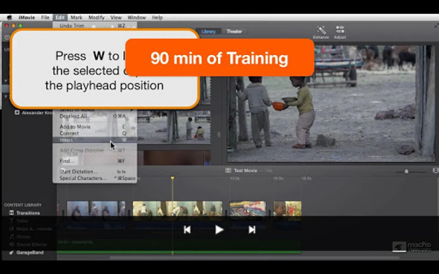
Task: Skip to previous section
Action: [x=187, y=230]
